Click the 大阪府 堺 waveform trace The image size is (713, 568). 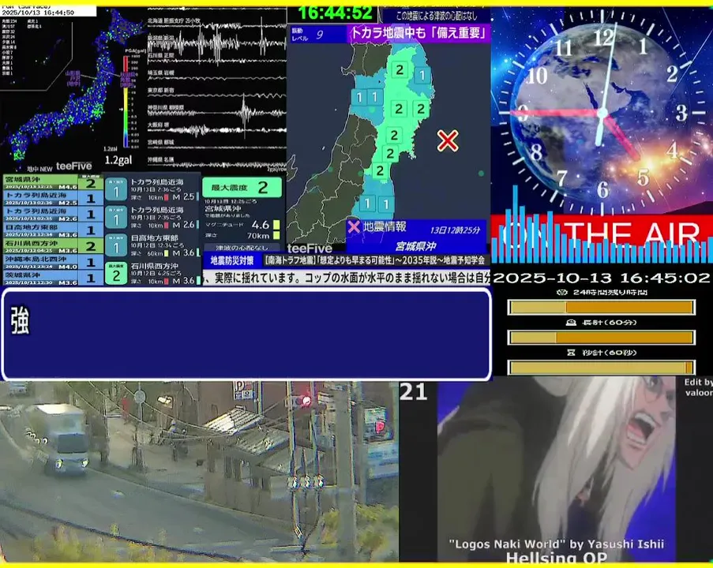coord(217,131)
